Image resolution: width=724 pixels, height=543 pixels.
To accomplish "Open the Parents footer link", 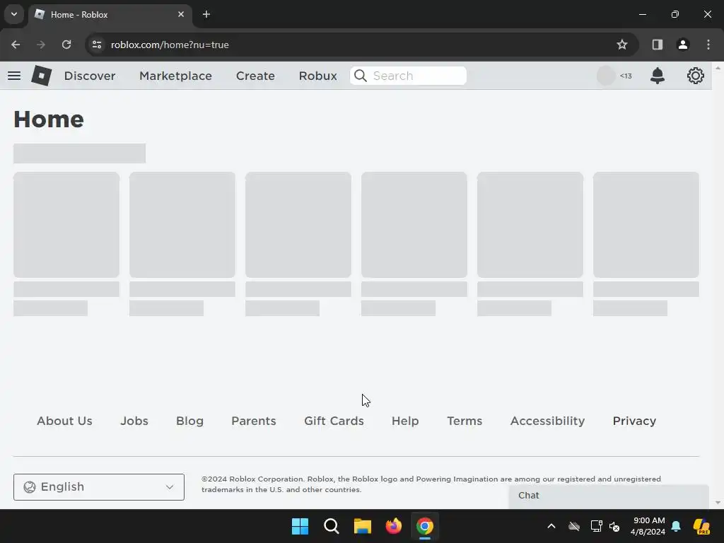I will pyautogui.click(x=254, y=421).
